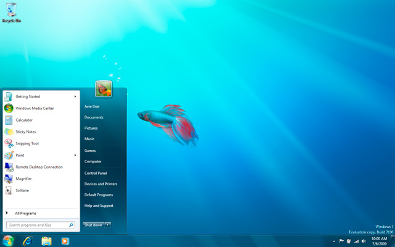Click the Snipping Tool scissors icon
Image resolution: width=395 pixels, height=247 pixels.
click(9, 143)
